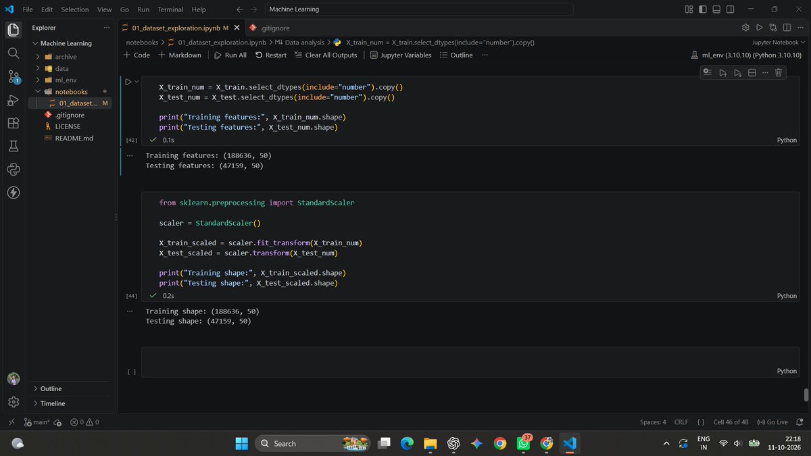Screen dimensions: 811x456
Task: Click Run All in notebook toolbar
Action: [x=230, y=55]
